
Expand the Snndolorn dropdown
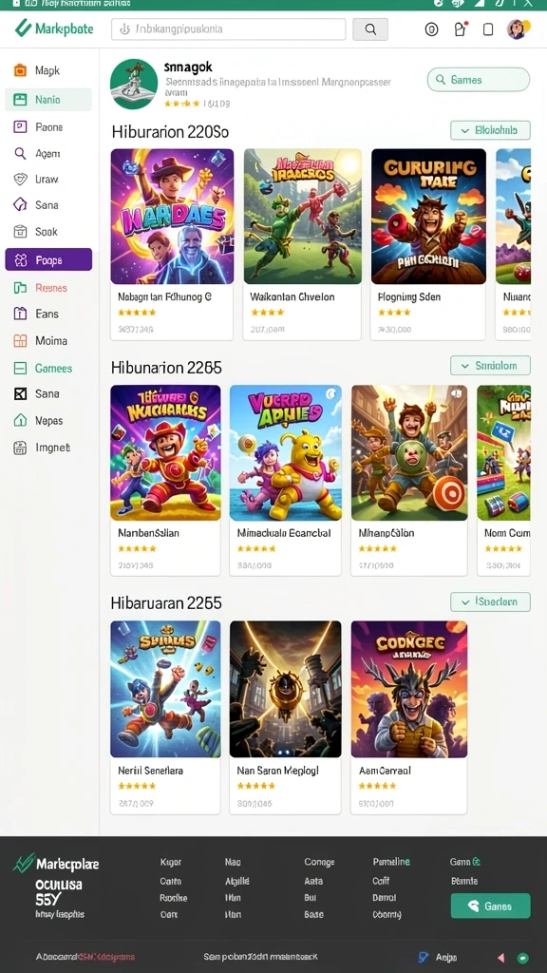point(491,366)
